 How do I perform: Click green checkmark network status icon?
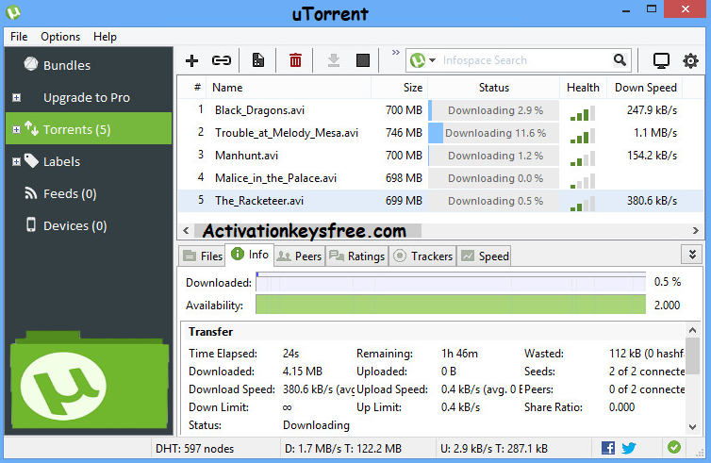click(x=674, y=448)
